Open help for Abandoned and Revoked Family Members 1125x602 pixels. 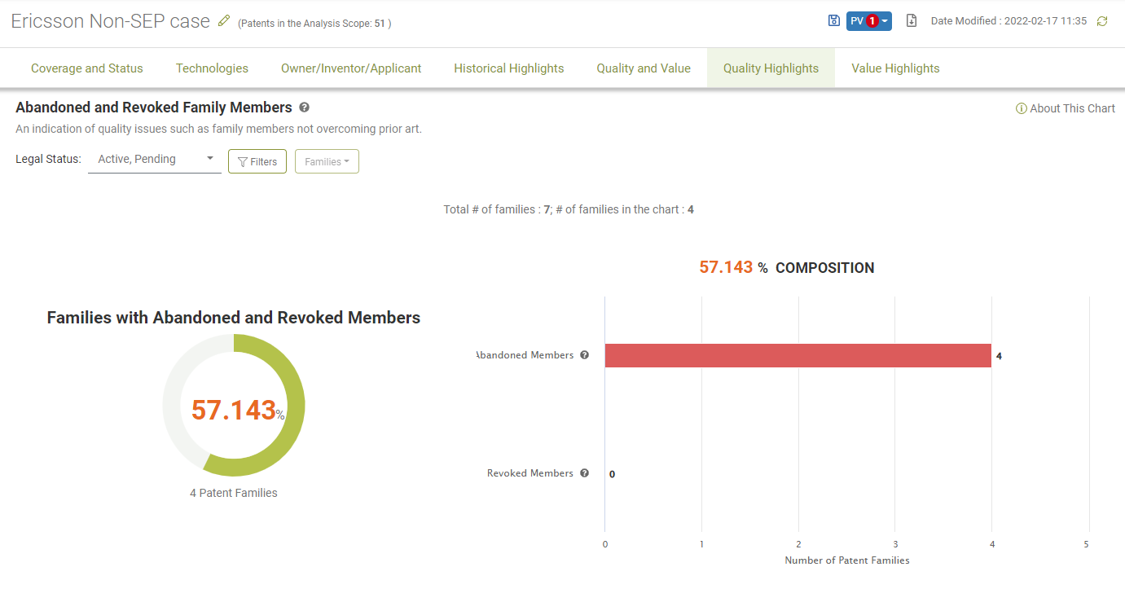(304, 108)
